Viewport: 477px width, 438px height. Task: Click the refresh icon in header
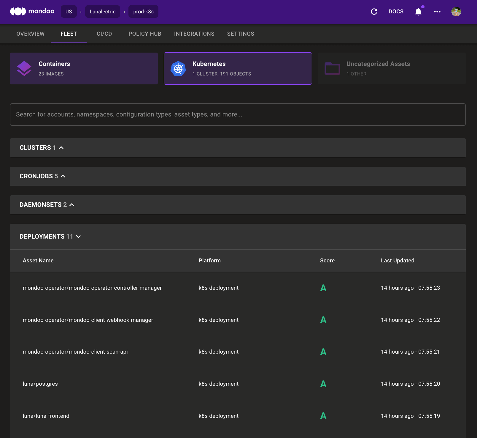coord(374,12)
